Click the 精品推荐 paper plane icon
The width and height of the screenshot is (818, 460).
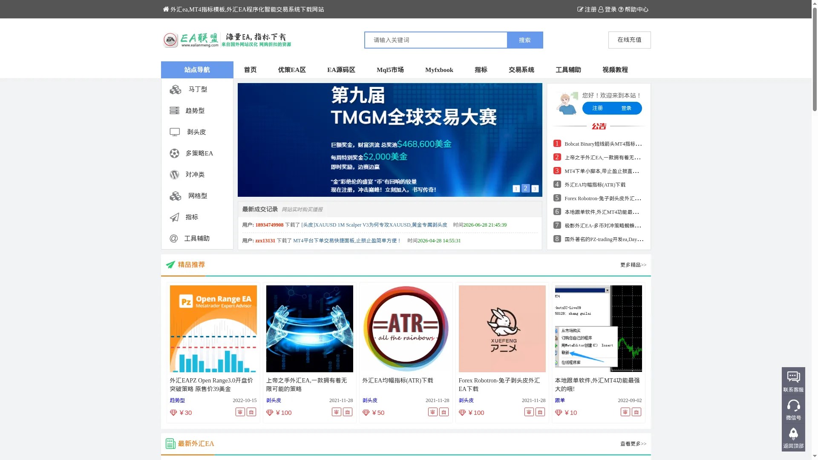click(170, 265)
